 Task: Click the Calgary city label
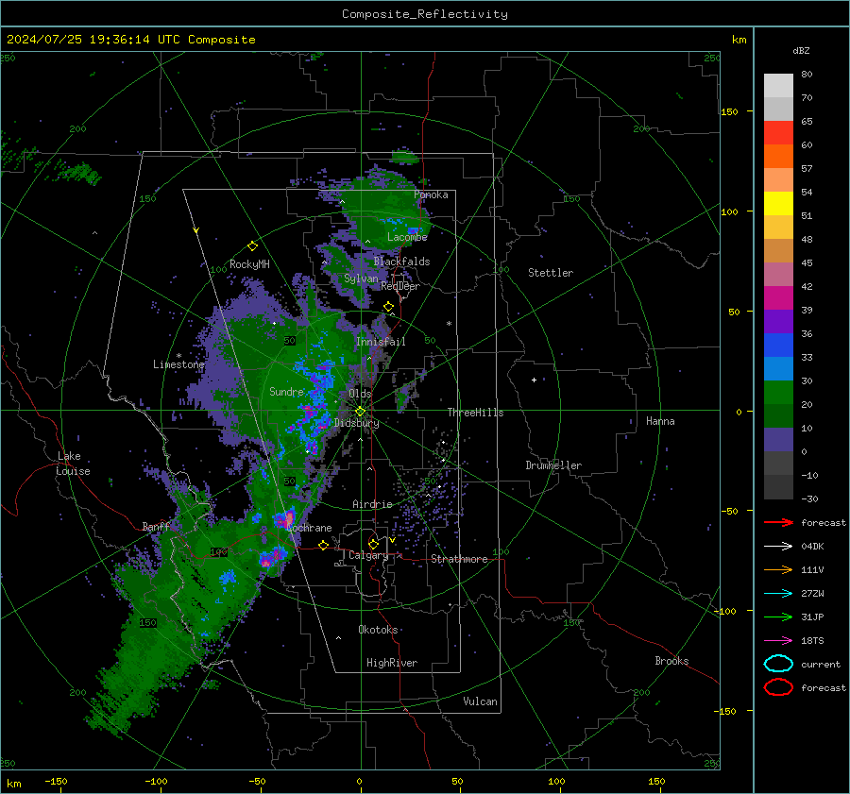[x=368, y=555]
